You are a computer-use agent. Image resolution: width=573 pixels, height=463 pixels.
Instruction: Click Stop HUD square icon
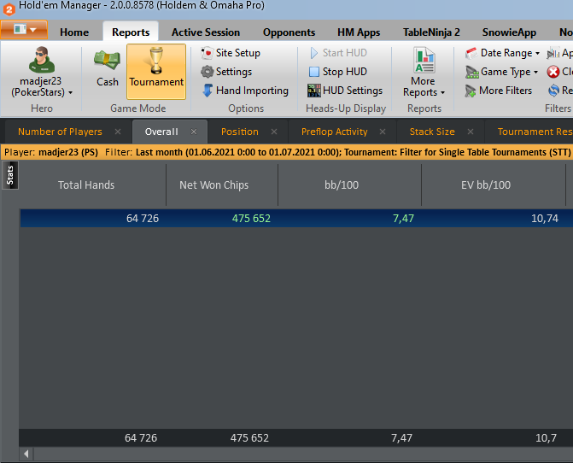point(314,72)
